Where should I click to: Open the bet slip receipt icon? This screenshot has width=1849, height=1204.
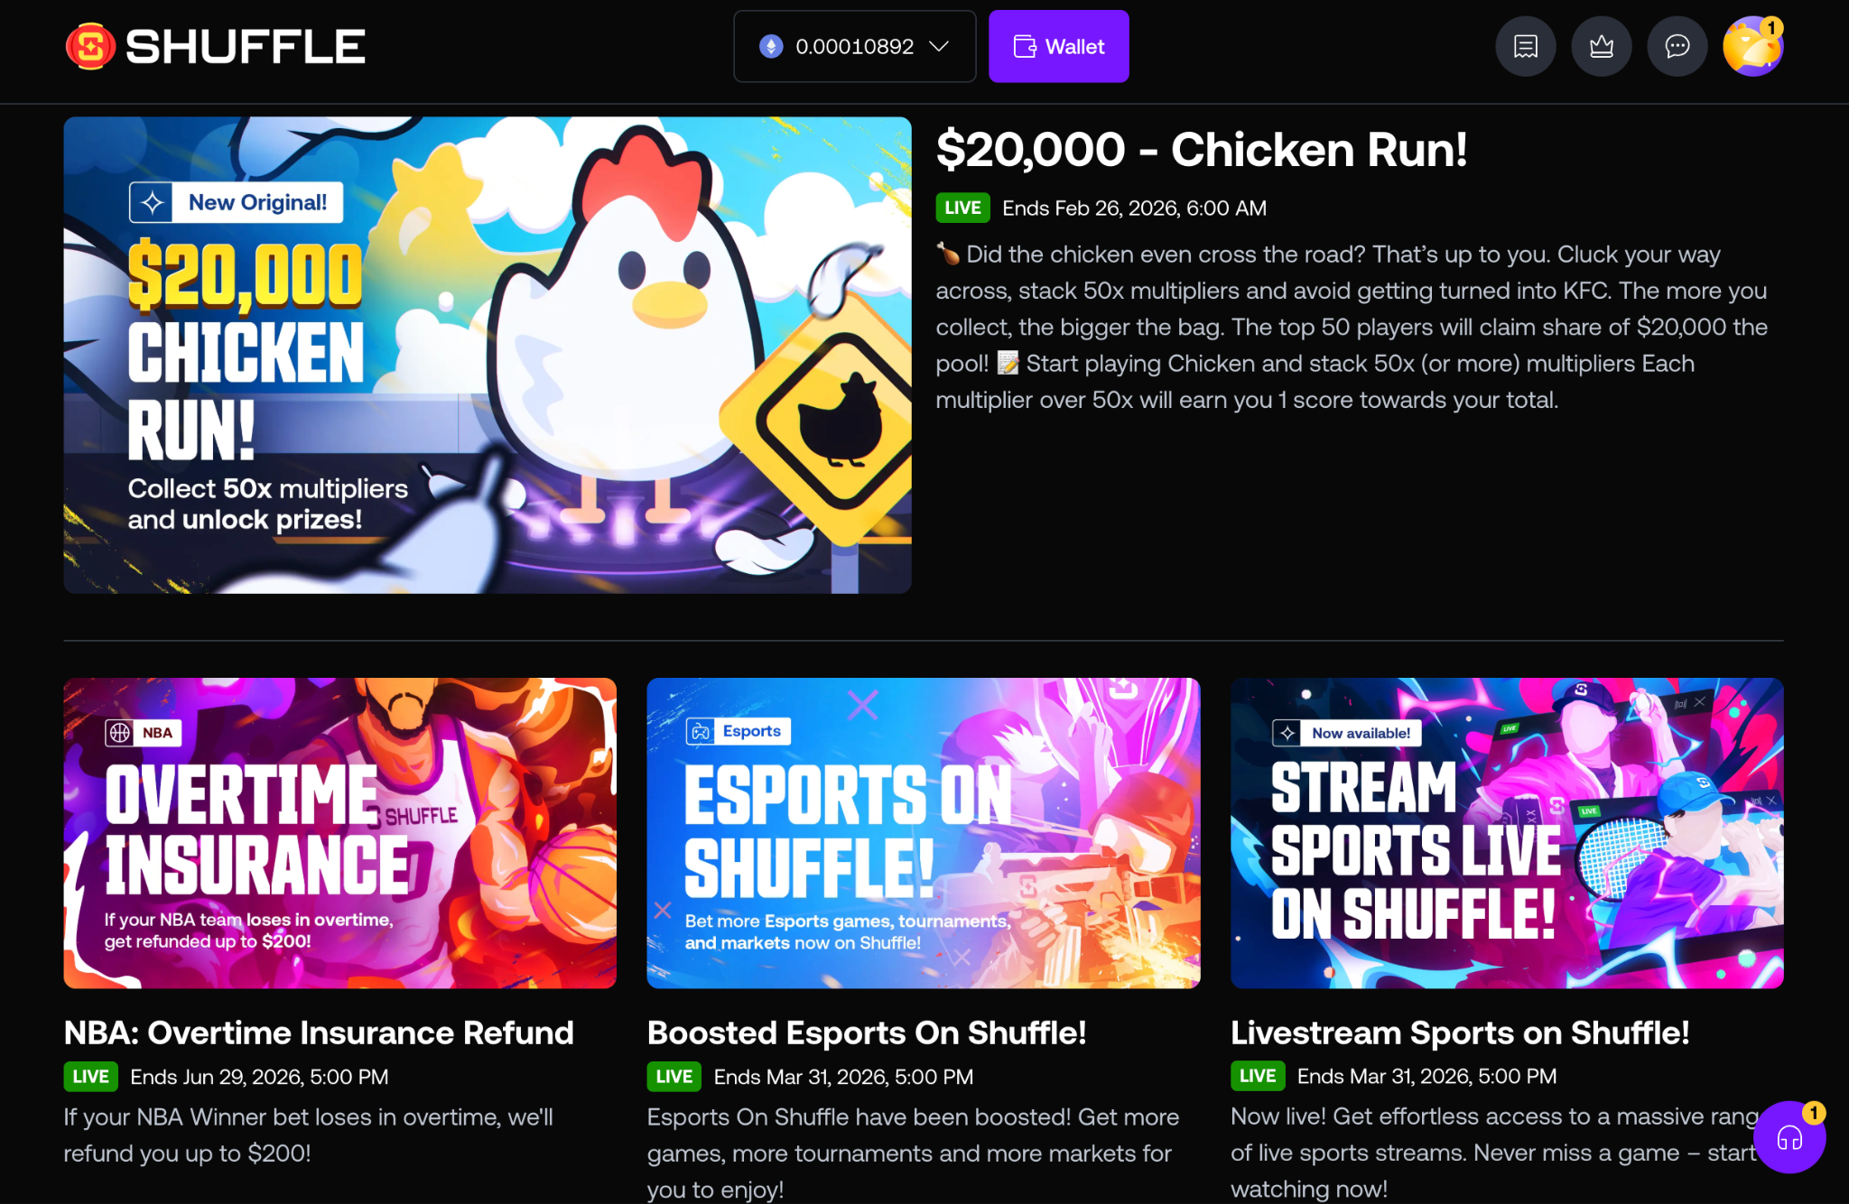1526,46
